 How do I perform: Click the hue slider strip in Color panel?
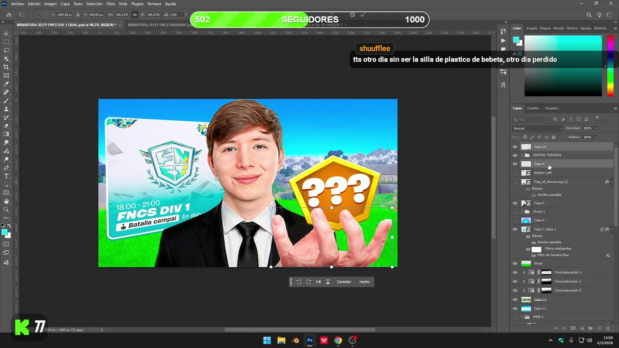coord(610,66)
